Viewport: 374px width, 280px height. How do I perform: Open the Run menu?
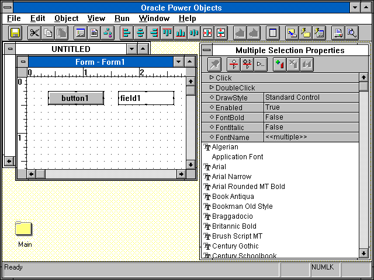click(x=122, y=19)
